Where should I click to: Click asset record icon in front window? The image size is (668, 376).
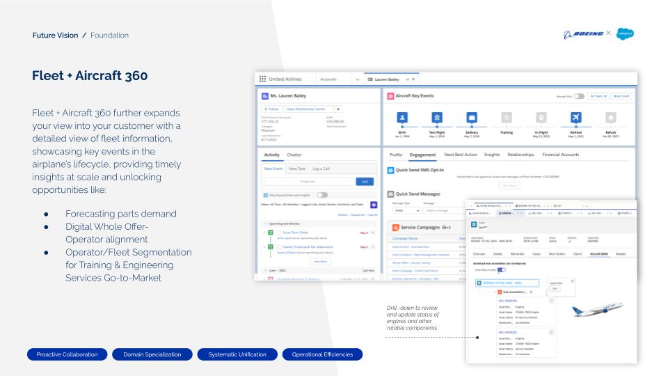pyautogui.click(x=474, y=224)
